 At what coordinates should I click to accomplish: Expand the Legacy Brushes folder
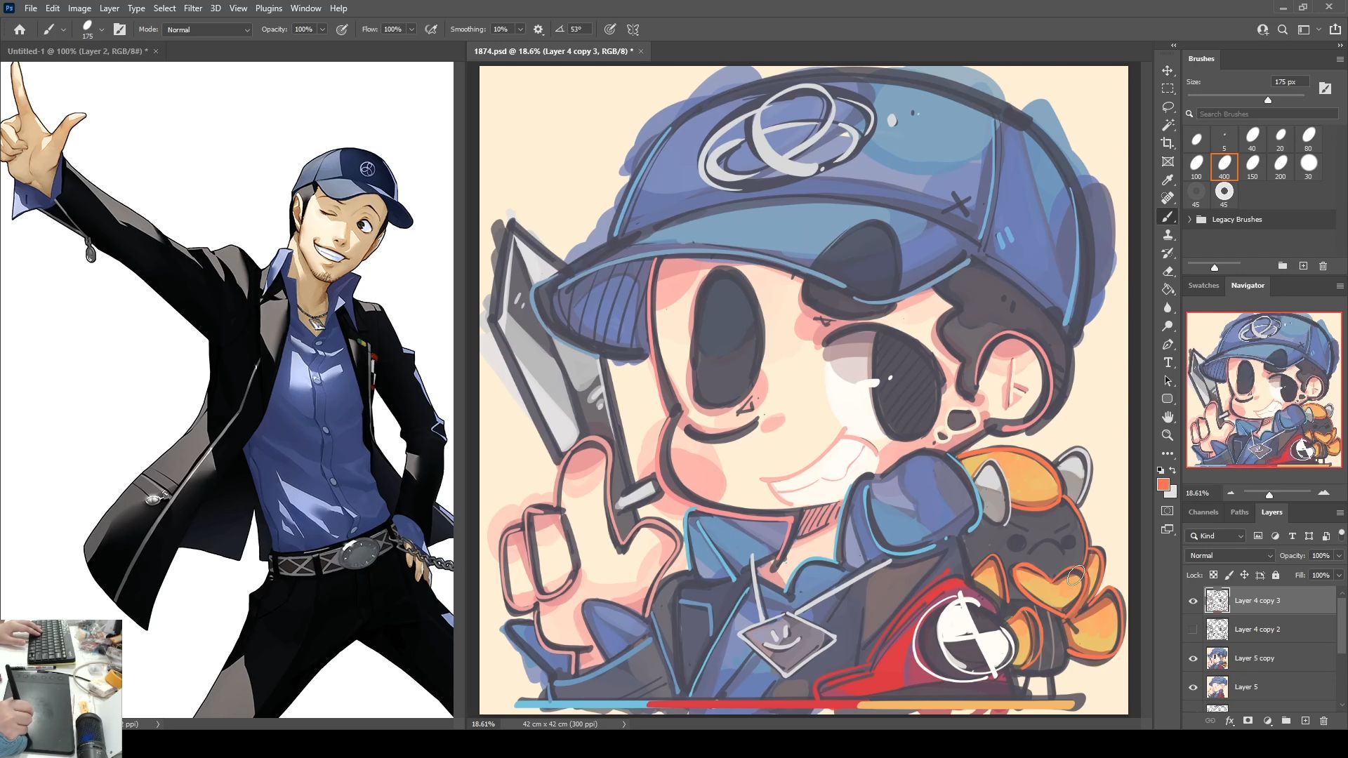tap(1190, 220)
